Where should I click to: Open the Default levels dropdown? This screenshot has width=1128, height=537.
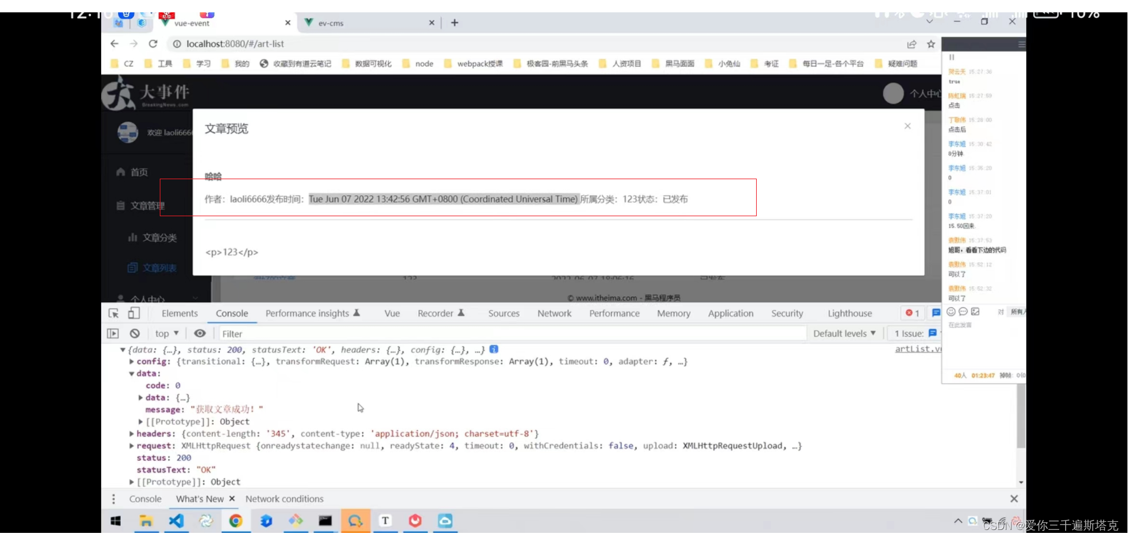(x=844, y=334)
